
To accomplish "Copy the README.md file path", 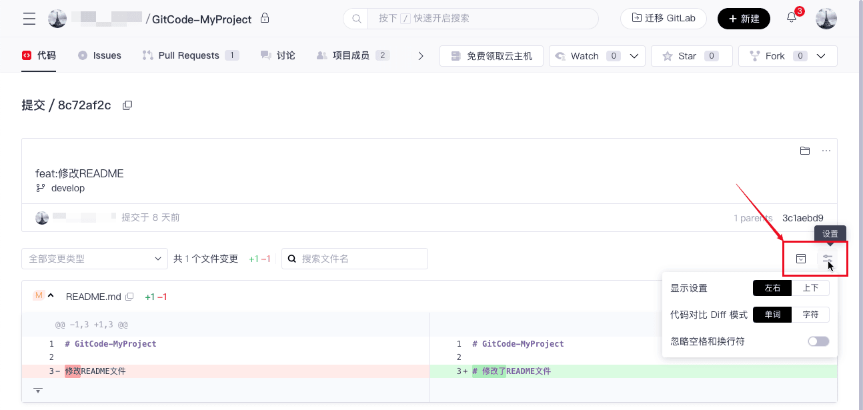I will 130,297.
